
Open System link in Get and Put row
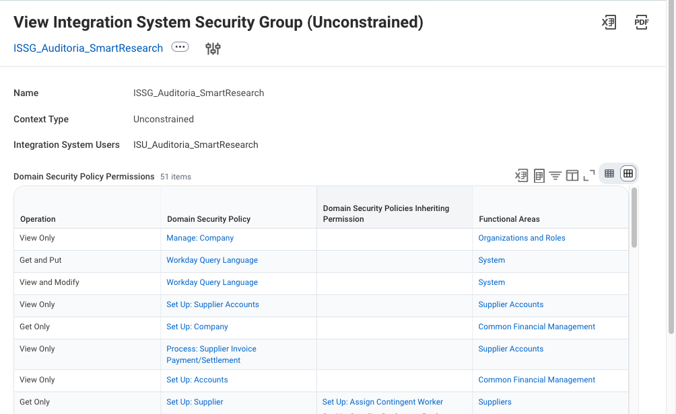(492, 260)
